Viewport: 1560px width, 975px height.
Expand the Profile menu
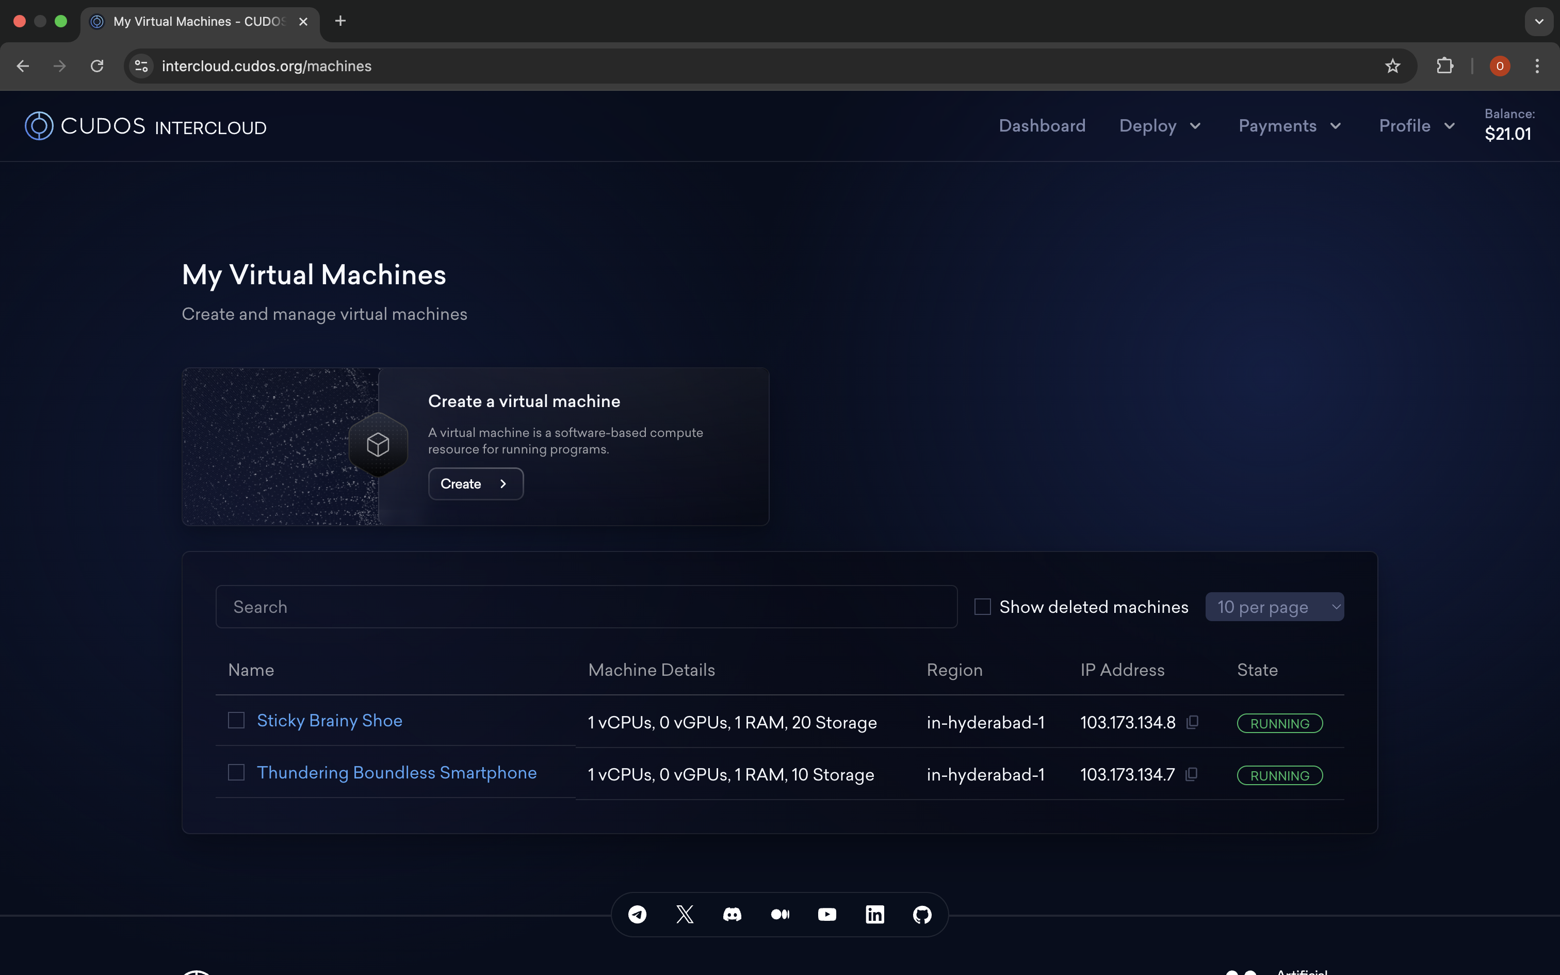coord(1417,126)
